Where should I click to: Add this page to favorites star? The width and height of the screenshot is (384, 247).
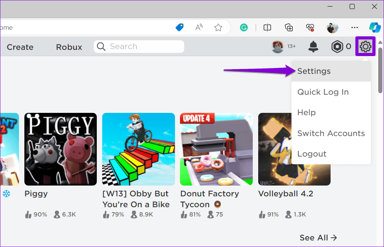(218, 27)
